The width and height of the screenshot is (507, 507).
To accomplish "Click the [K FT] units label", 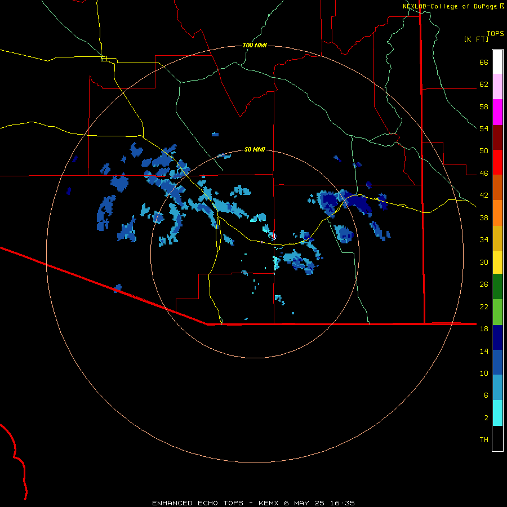I will pyautogui.click(x=476, y=39).
